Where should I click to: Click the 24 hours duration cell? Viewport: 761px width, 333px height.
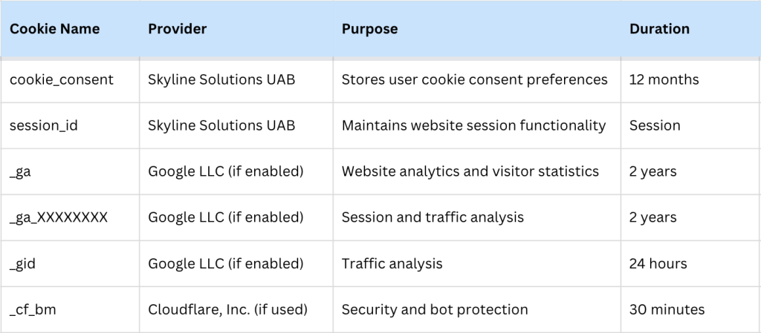(658, 263)
